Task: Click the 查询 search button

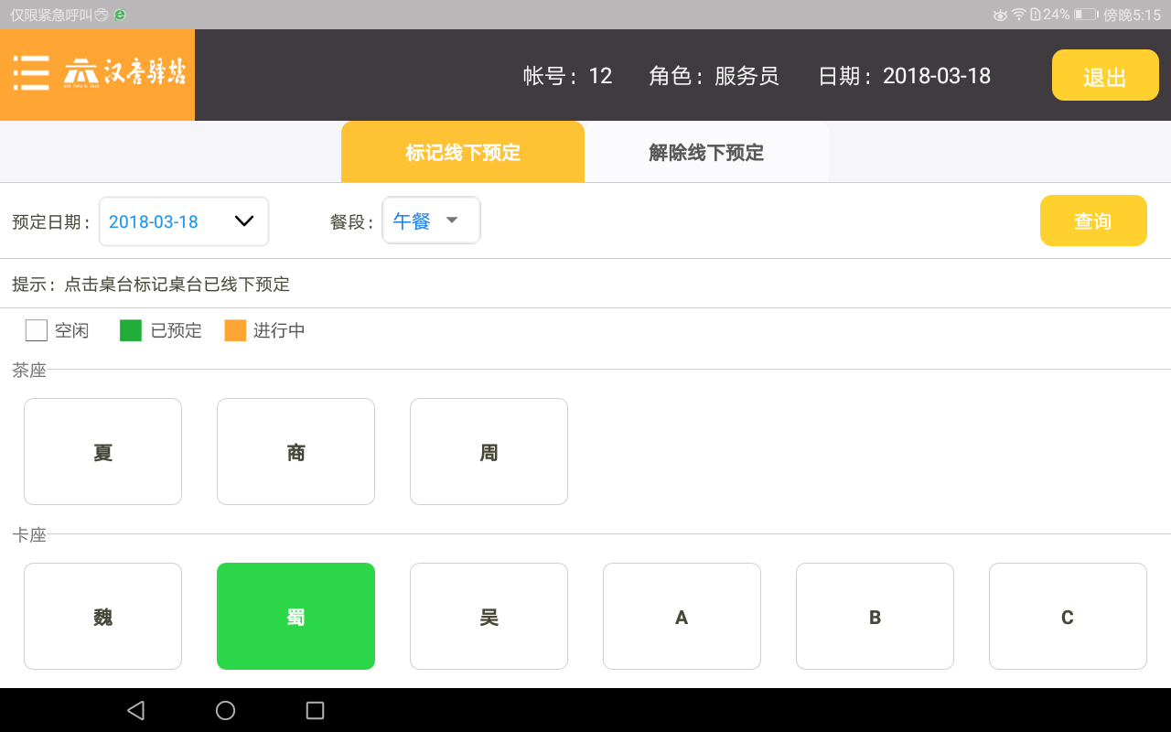Action: tap(1093, 221)
